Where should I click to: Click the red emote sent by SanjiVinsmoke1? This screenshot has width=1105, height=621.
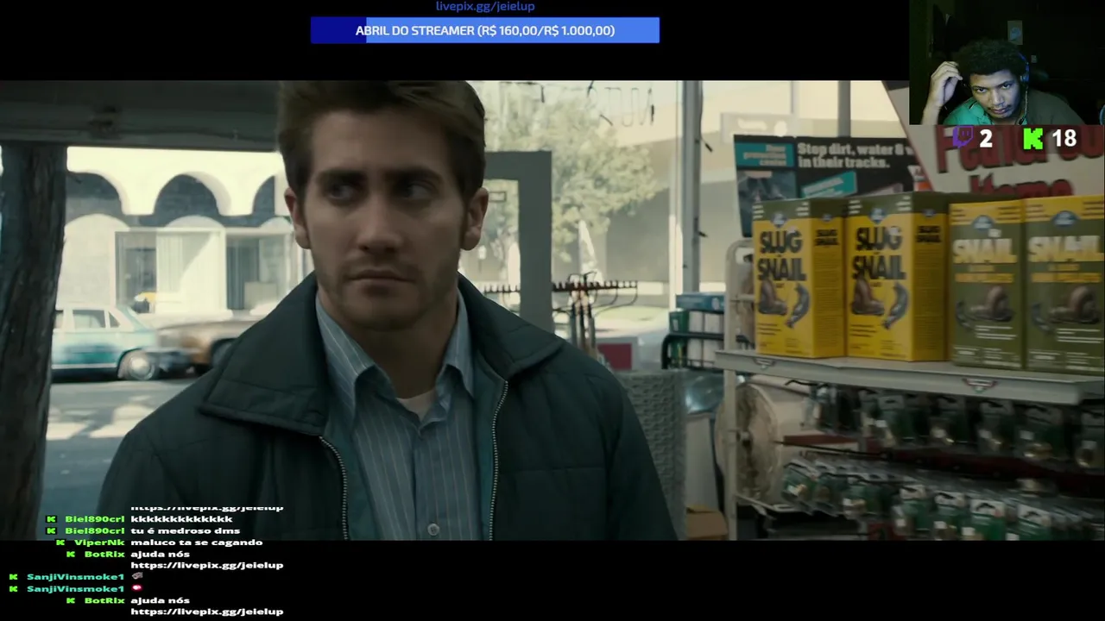pos(136,588)
